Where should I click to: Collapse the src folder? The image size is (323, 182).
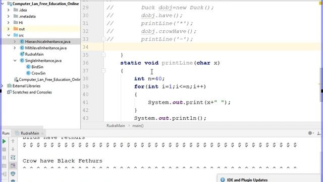[9, 35]
